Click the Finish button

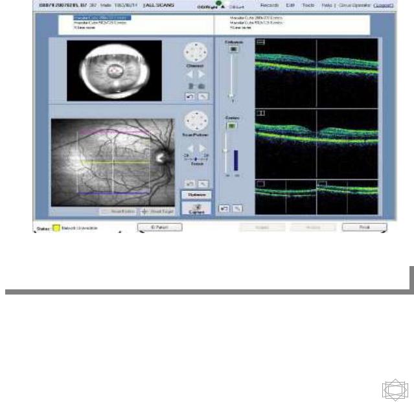pyautogui.click(x=364, y=227)
